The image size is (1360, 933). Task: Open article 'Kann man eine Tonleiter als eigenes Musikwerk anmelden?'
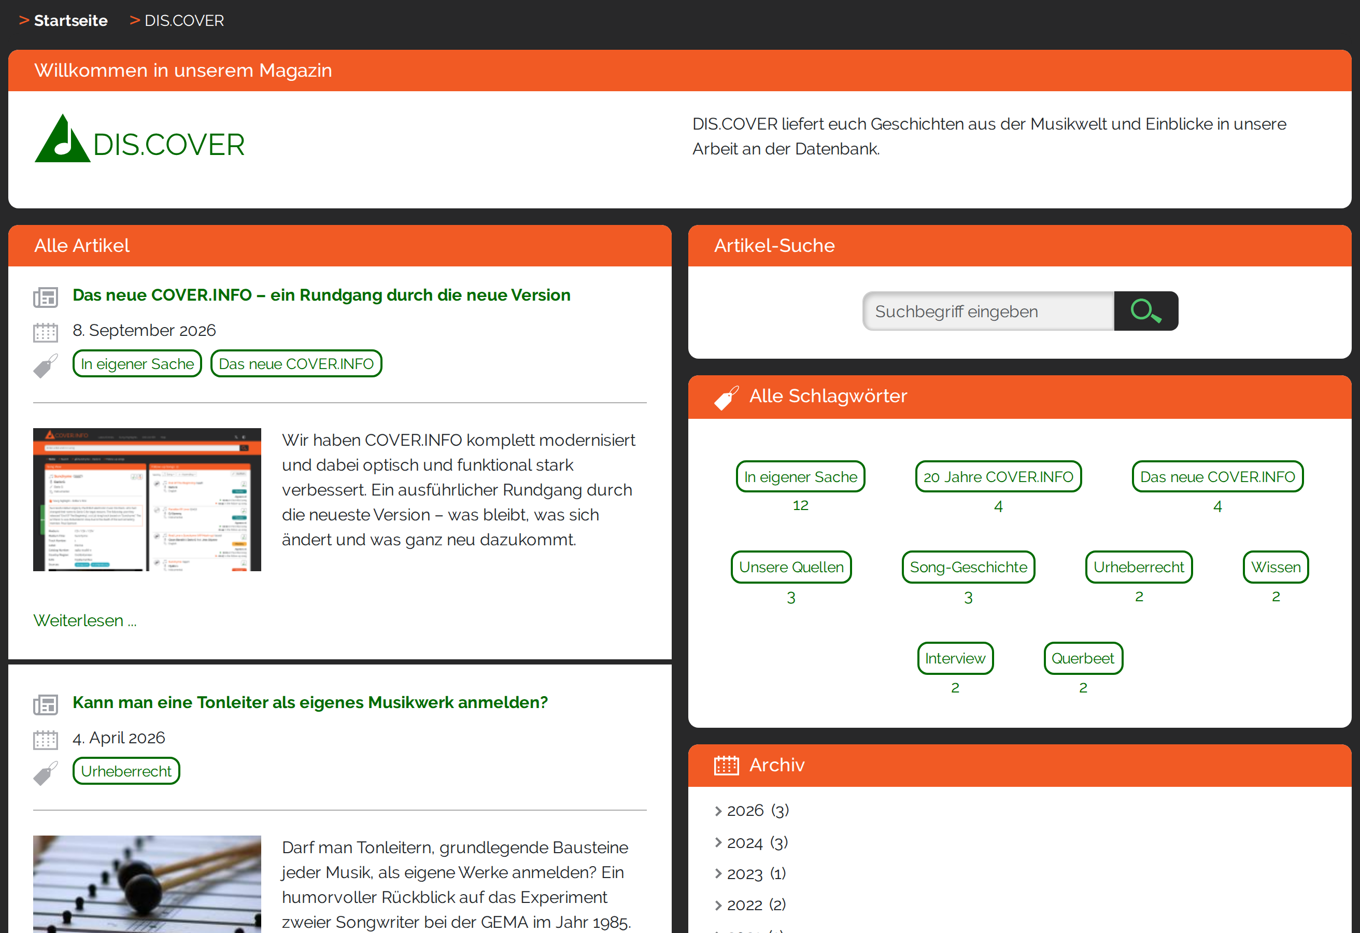coord(310,702)
